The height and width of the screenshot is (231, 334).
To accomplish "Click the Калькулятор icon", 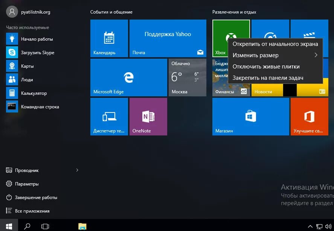I will pos(12,93).
